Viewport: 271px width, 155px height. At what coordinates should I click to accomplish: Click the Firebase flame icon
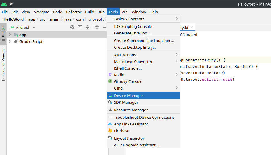[x=110, y=131]
